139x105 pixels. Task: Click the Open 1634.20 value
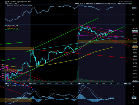point(80,3)
